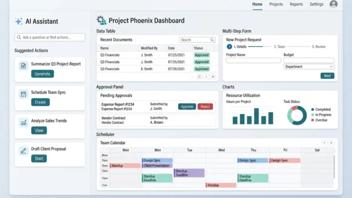The image size is (352, 198).
Task: Open the Department dropdown
Action: (309, 67)
